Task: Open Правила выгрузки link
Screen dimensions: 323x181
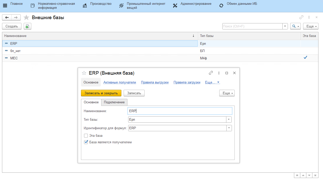Action: click(x=155, y=82)
